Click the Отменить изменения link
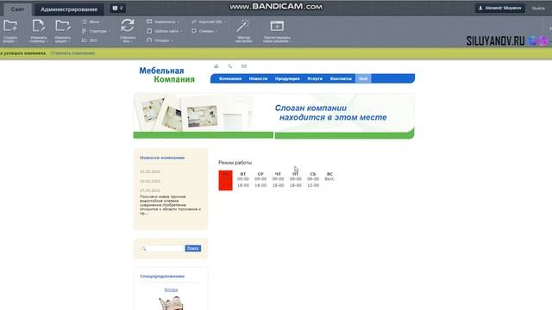The width and height of the screenshot is (552, 310). [72, 53]
